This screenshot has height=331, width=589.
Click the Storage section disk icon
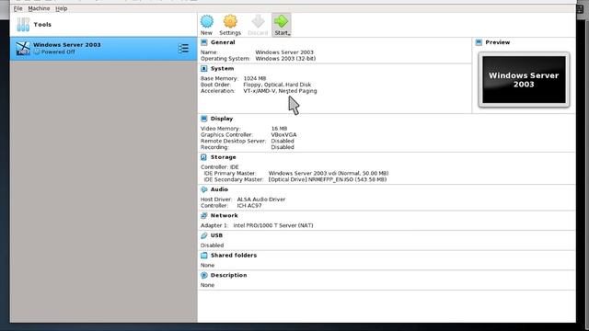(204, 157)
